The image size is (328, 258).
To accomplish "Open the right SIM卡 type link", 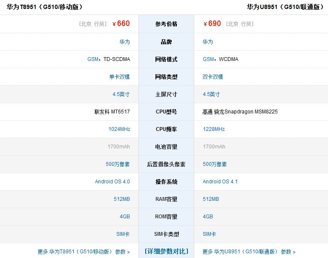I will pos(209,234).
